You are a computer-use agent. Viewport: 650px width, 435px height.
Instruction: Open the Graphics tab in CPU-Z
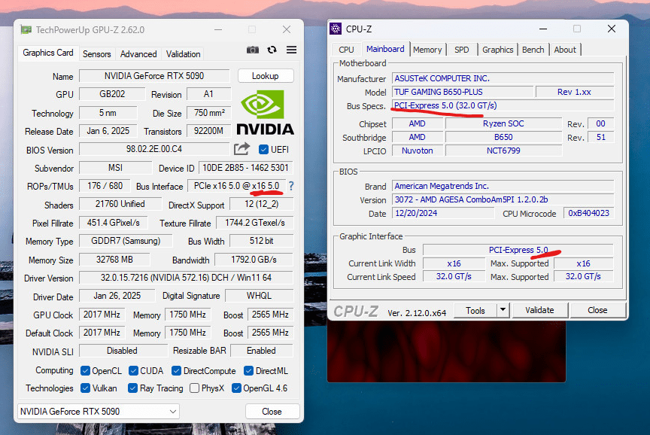point(497,50)
